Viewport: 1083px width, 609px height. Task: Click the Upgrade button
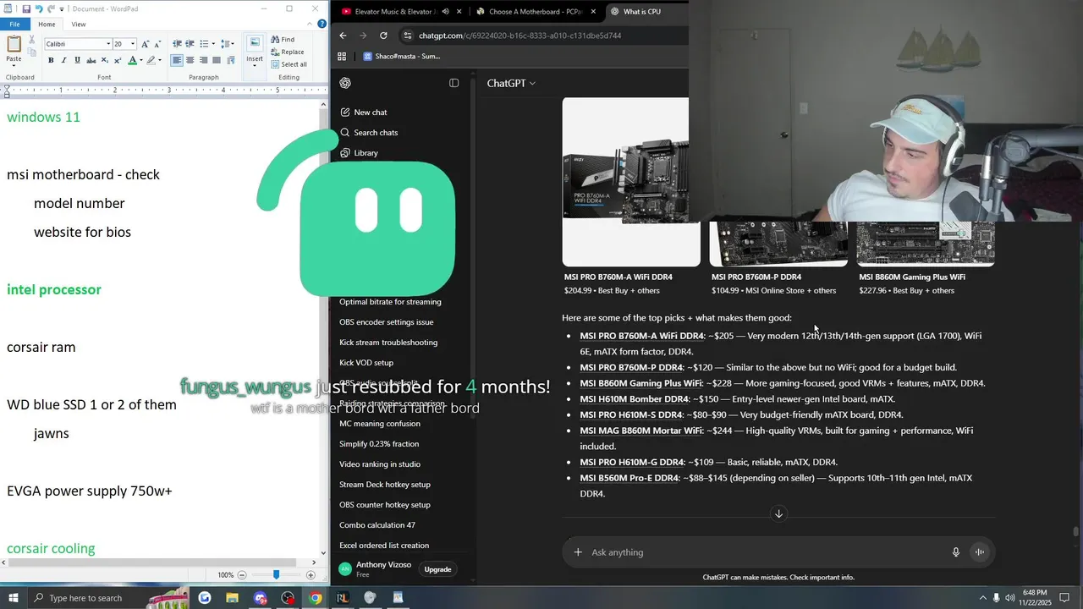click(x=437, y=569)
